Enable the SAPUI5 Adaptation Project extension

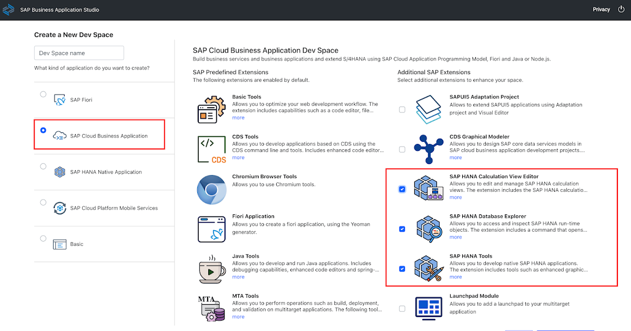click(402, 109)
